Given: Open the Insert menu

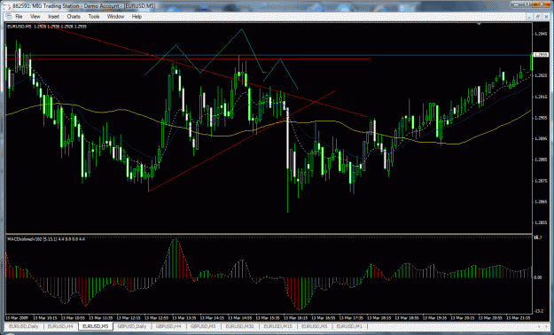Looking at the screenshot, I should 54,17.
